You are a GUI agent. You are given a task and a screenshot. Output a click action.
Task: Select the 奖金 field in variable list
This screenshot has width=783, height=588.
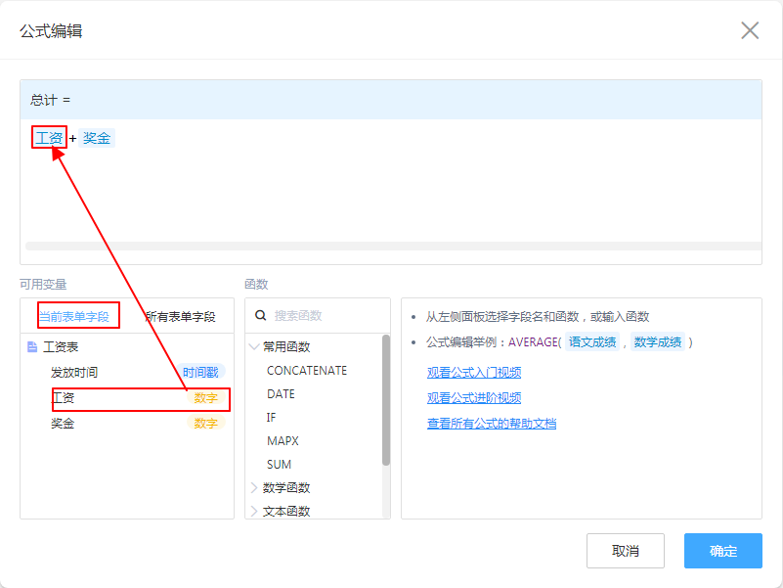pyautogui.click(x=64, y=424)
